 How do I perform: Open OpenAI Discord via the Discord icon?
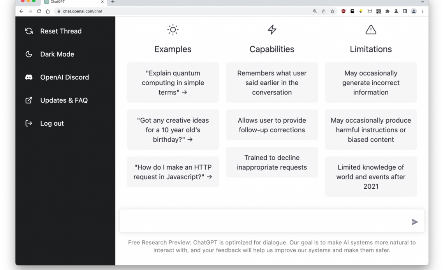[28, 77]
